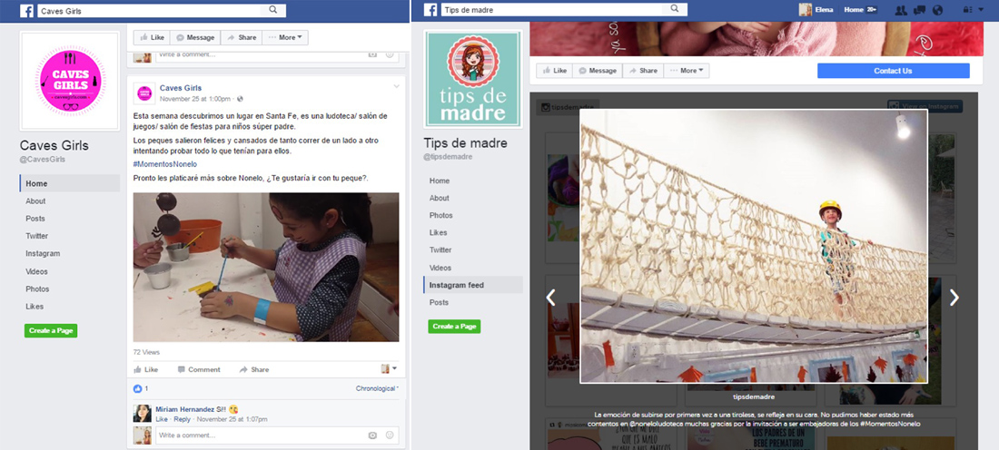Open friend requests icon in top bar

[x=900, y=10]
